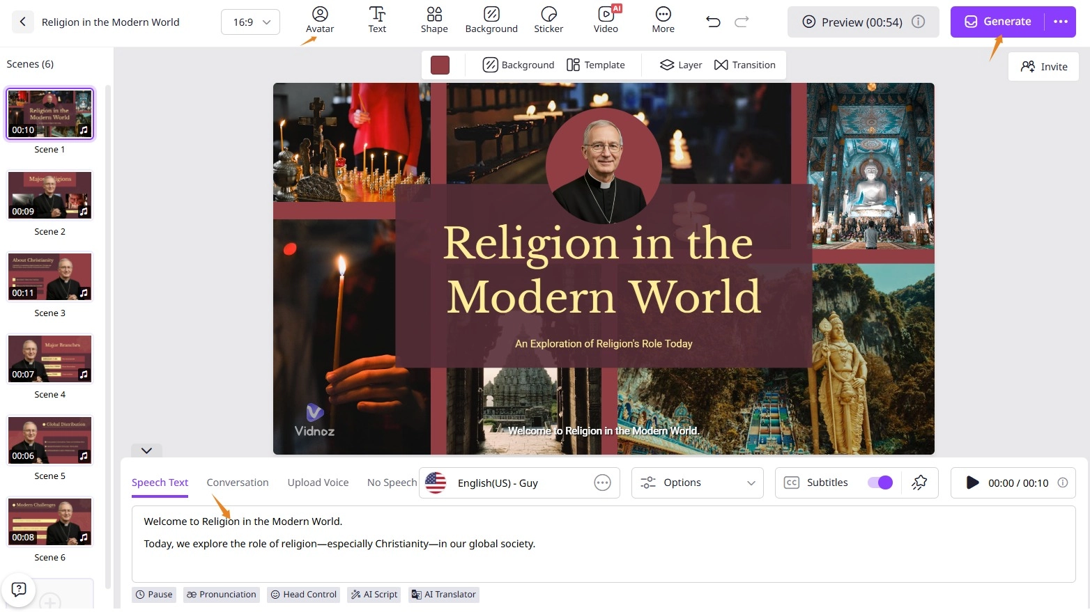Switch to the Template tab

tap(596, 64)
